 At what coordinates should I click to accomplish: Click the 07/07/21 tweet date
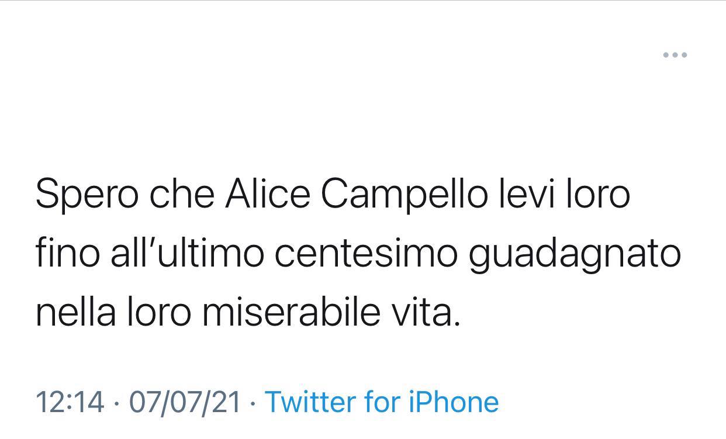tap(185, 402)
